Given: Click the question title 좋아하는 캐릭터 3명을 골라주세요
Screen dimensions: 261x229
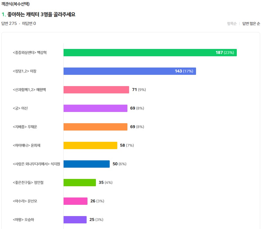Looking at the screenshot, I should 41,15.
